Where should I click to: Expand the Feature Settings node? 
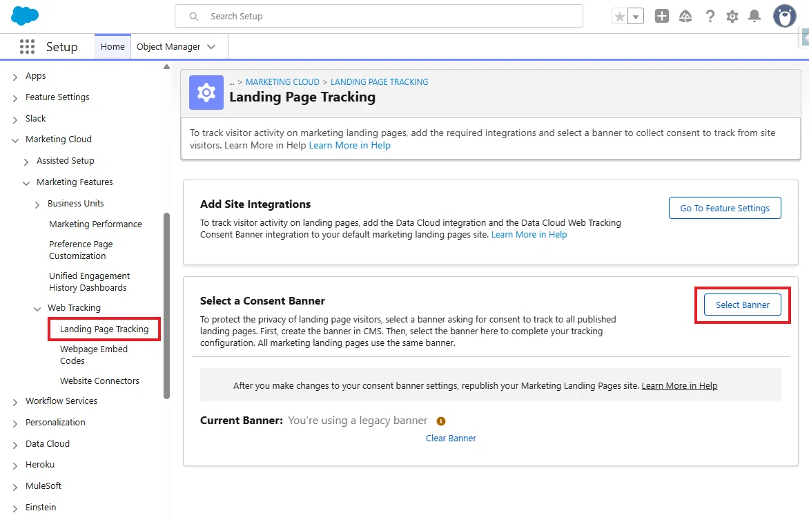click(x=15, y=98)
